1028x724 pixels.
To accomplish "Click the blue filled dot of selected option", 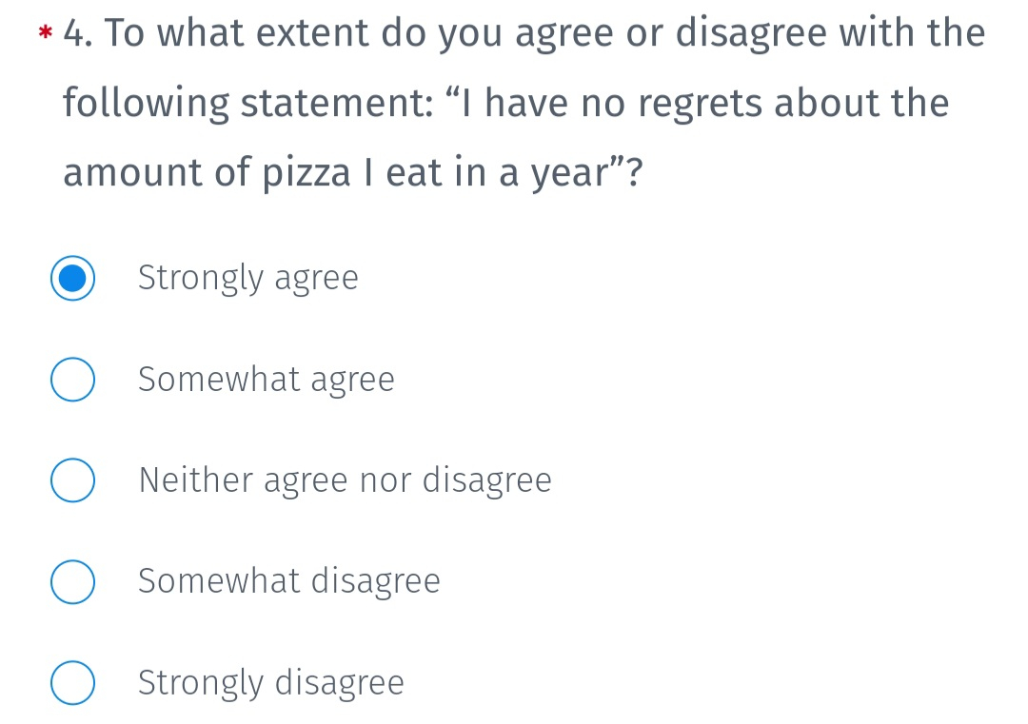I will pos(72,279).
